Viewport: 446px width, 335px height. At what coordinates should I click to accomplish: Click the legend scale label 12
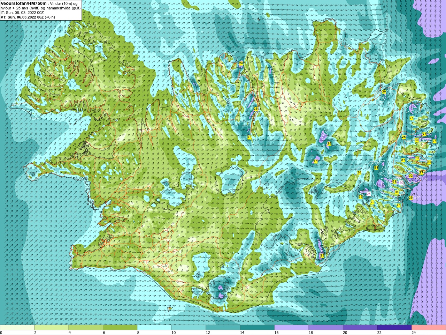(x=208, y=333)
